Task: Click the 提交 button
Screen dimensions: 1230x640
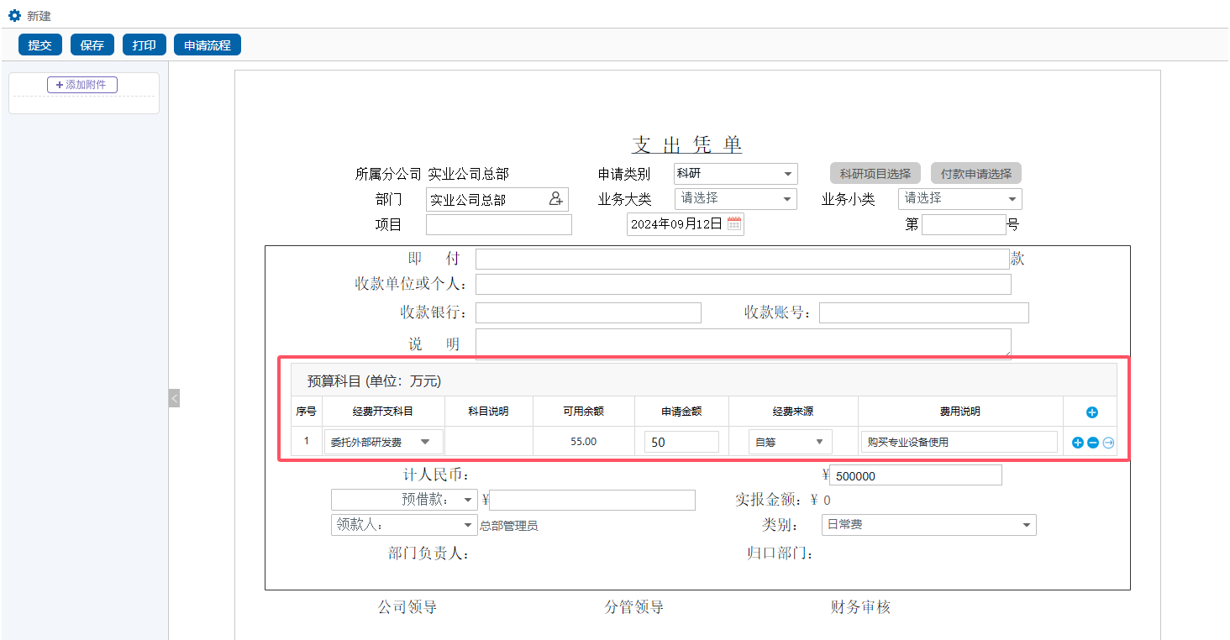Action: coord(40,45)
